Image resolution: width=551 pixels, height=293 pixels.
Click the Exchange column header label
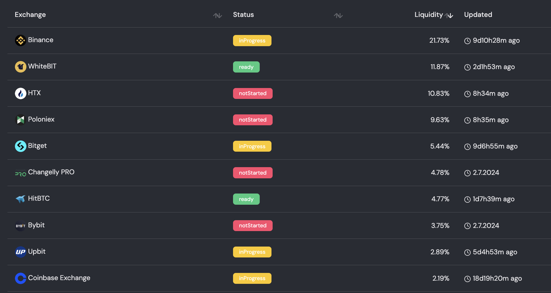click(x=30, y=15)
